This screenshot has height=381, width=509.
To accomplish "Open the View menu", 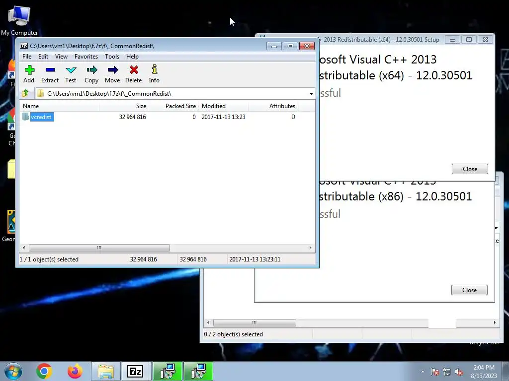I will point(61,57).
